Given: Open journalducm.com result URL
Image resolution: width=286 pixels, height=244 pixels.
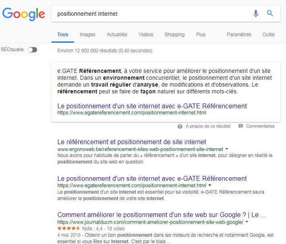Looking at the screenshot, I should pyautogui.click(x=150, y=222).
